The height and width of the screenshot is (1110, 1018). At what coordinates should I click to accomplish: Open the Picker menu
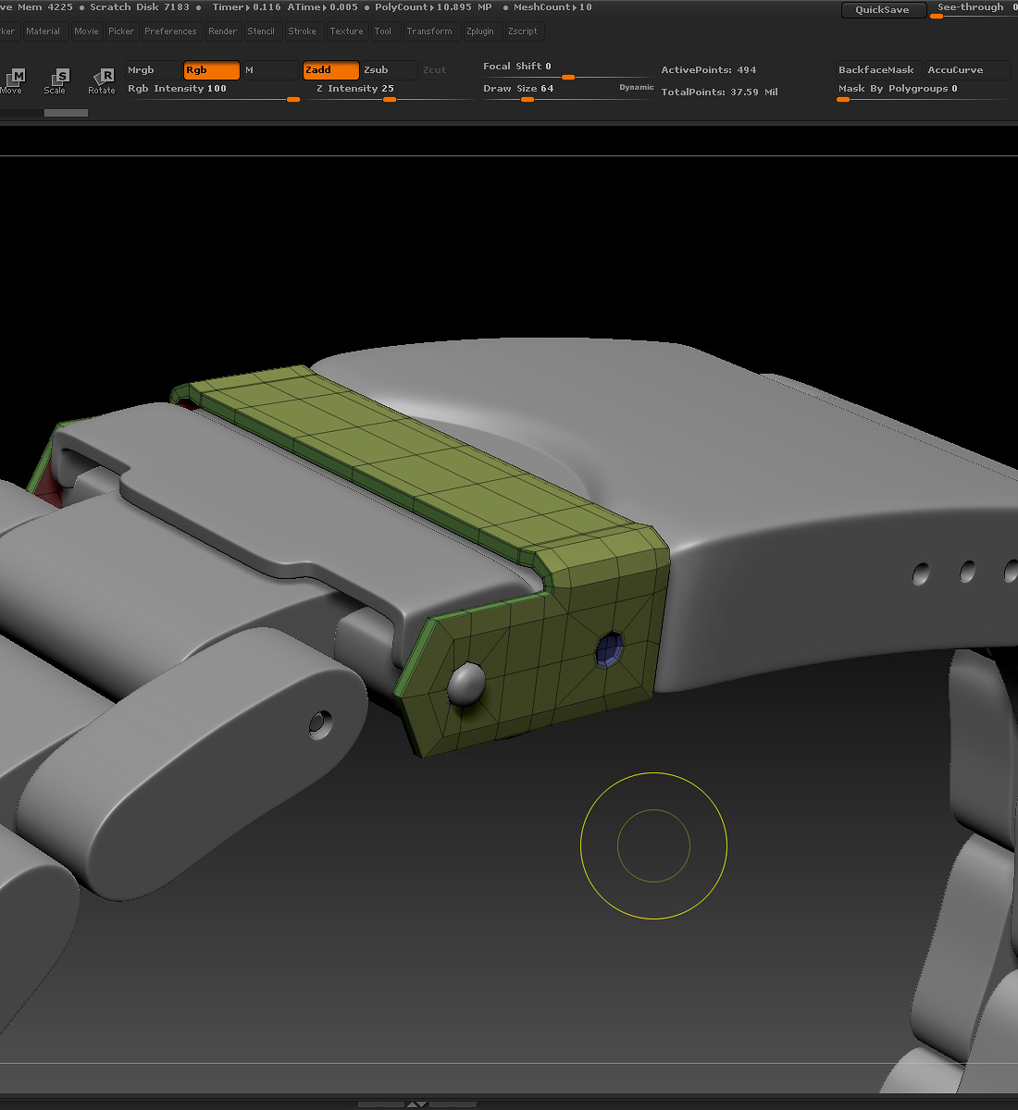121,31
